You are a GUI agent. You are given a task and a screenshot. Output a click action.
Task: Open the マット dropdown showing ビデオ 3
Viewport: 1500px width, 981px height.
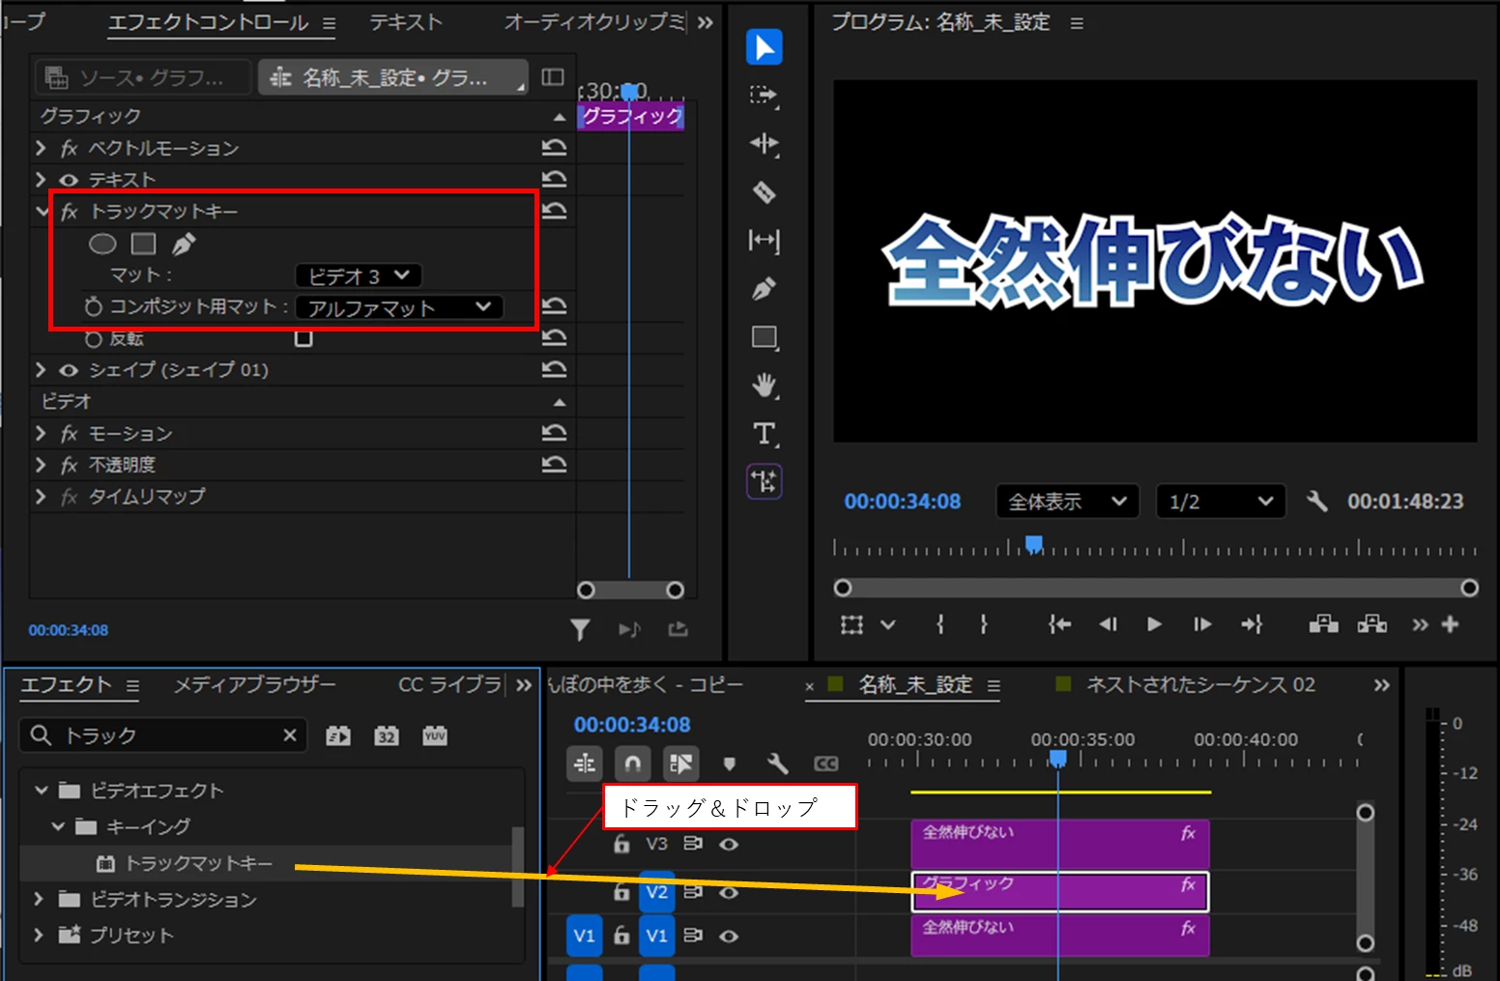pyautogui.click(x=359, y=276)
